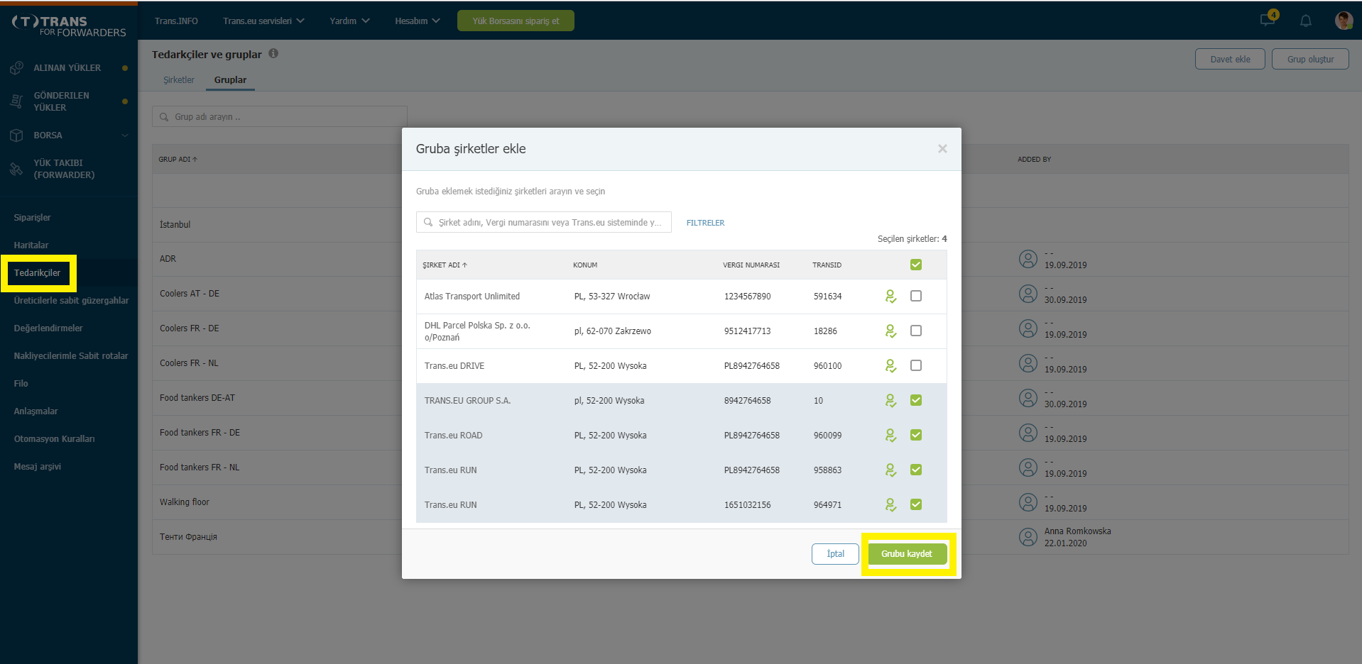Click the contact icon for Trans.eu ROAD
Viewport: 1362px width, 664px height.
pyautogui.click(x=890, y=436)
